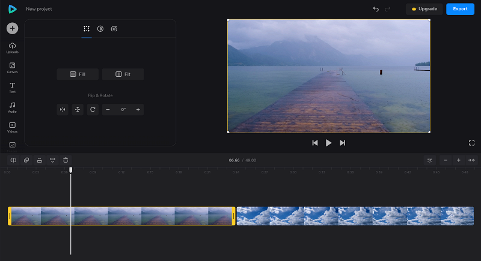Toggle timeline snapping icon
Screen dimensions: 481x261
pyautogui.click(x=430, y=160)
